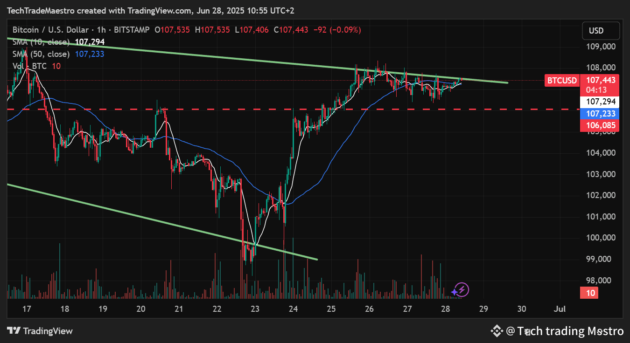Image resolution: width=630 pixels, height=343 pixels.
Task: Open the USD currency selector
Action: 601,31
